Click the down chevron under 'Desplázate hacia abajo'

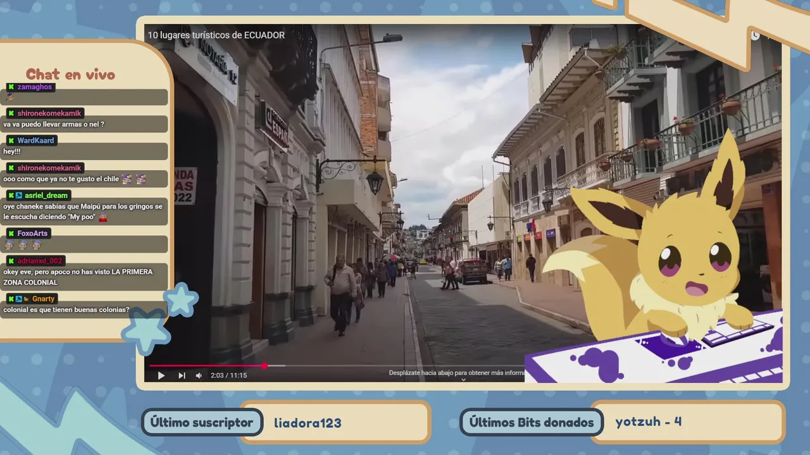tap(463, 380)
